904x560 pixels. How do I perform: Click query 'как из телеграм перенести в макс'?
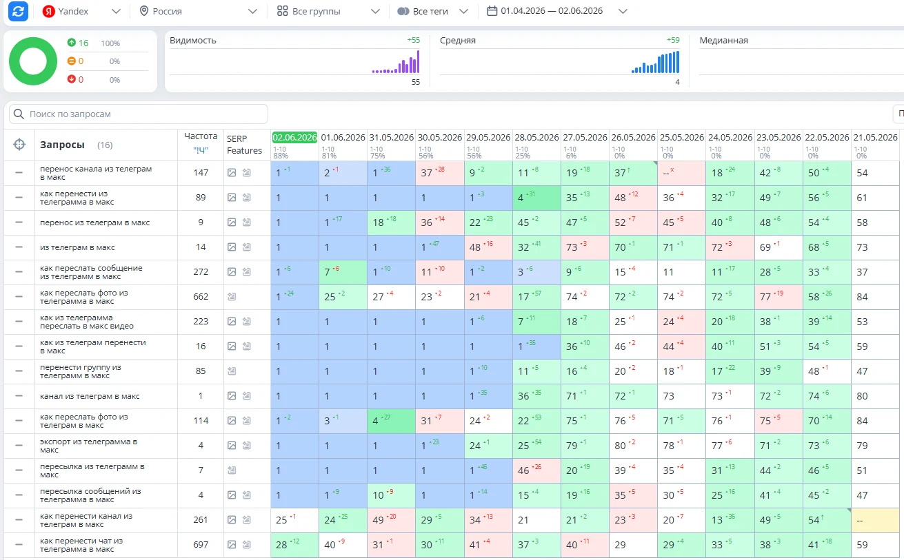(x=93, y=346)
